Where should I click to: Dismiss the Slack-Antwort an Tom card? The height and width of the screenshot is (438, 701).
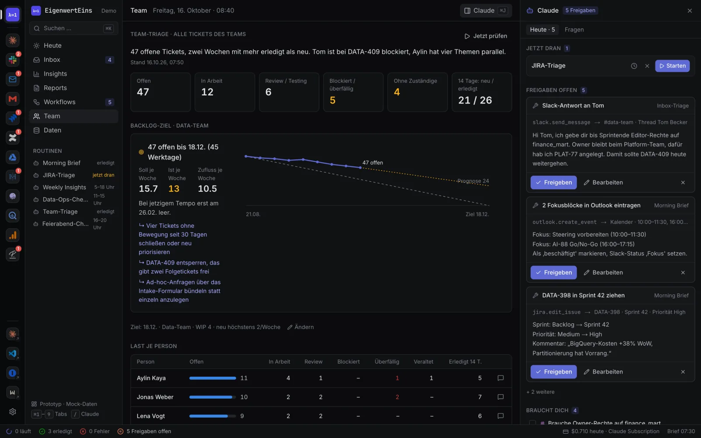point(683,183)
